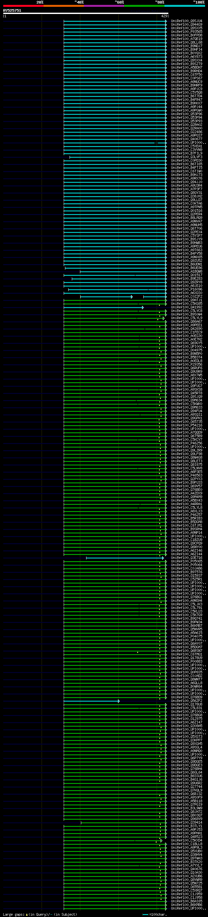Select label UniRef100_Q94FU4
Screen dimensions: 208x917
pyautogui.click(x=186, y=411)
